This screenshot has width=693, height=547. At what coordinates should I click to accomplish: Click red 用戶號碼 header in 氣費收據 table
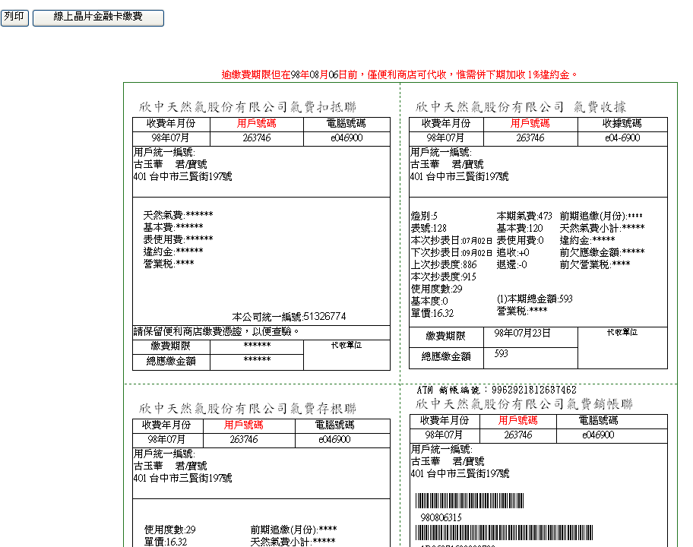coord(530,123)
